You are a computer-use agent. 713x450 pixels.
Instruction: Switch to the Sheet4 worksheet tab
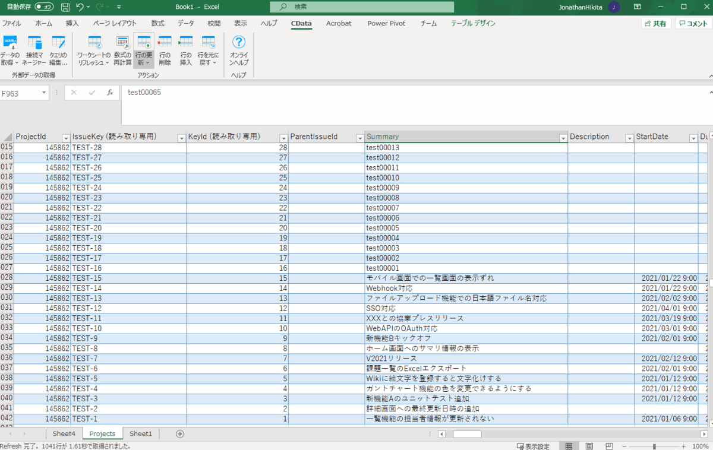pyautogui.click(x=64, y=434)
